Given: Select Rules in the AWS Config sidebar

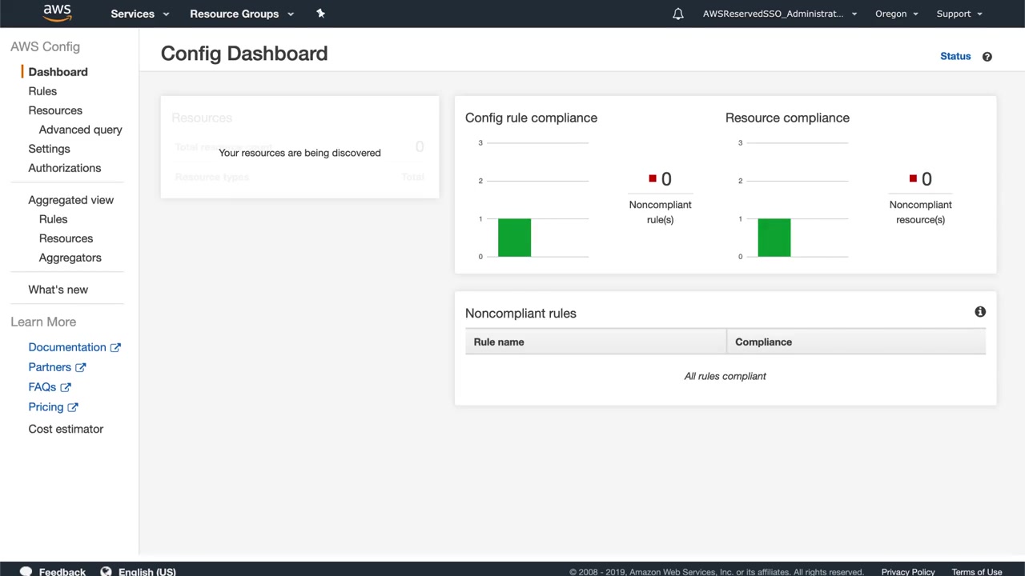Looking at the screenshot, I should coord(42,91).
